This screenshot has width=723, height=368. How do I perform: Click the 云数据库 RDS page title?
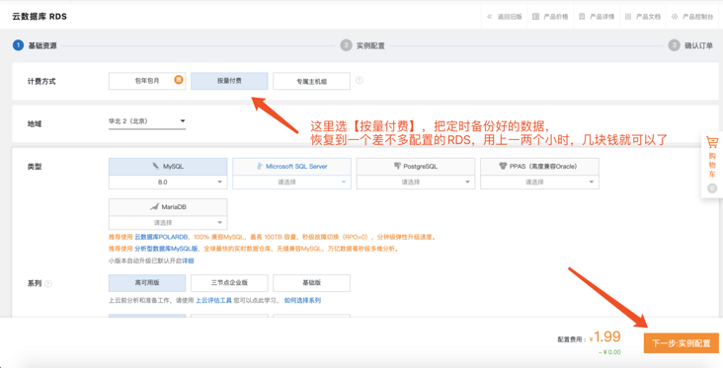point(40,17)
